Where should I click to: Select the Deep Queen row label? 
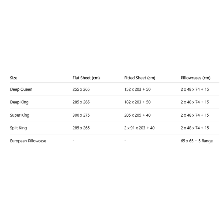[21, 89]
